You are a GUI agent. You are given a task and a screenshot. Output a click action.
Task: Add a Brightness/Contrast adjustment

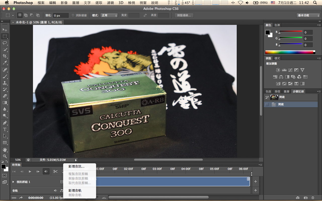click(278, 70)
